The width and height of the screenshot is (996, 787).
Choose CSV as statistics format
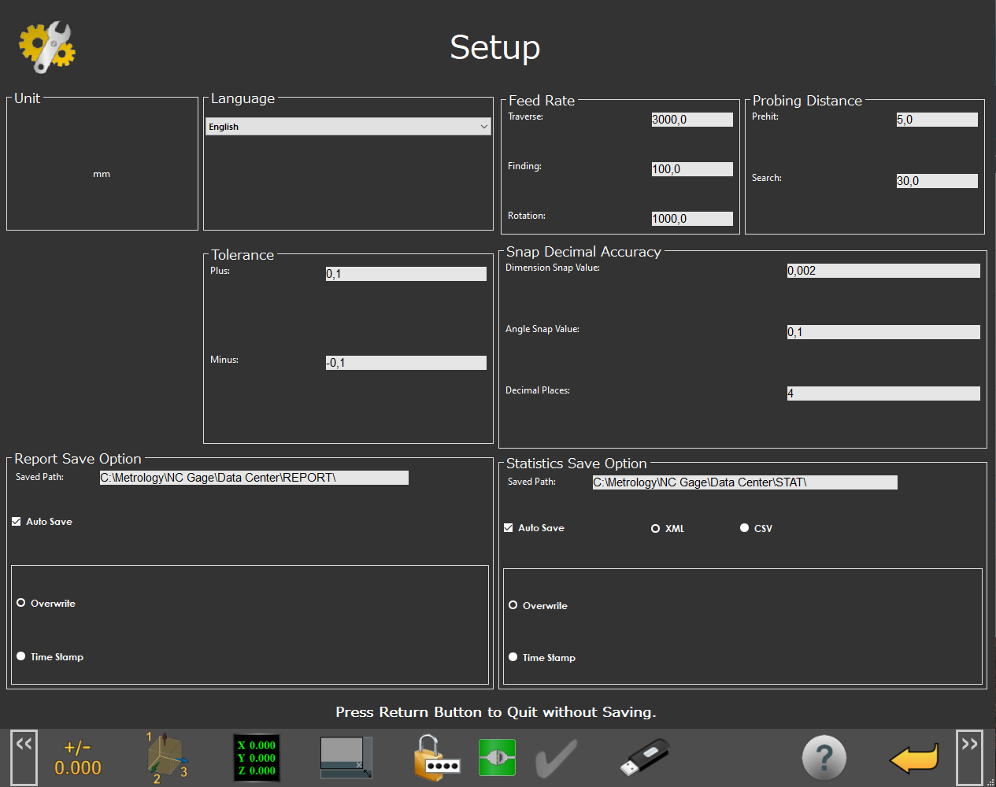tap(744, 528)
